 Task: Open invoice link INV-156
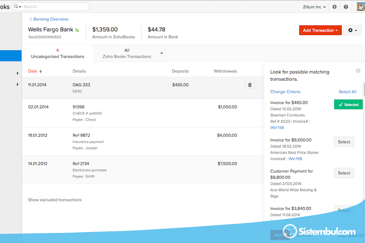[277, 128]
